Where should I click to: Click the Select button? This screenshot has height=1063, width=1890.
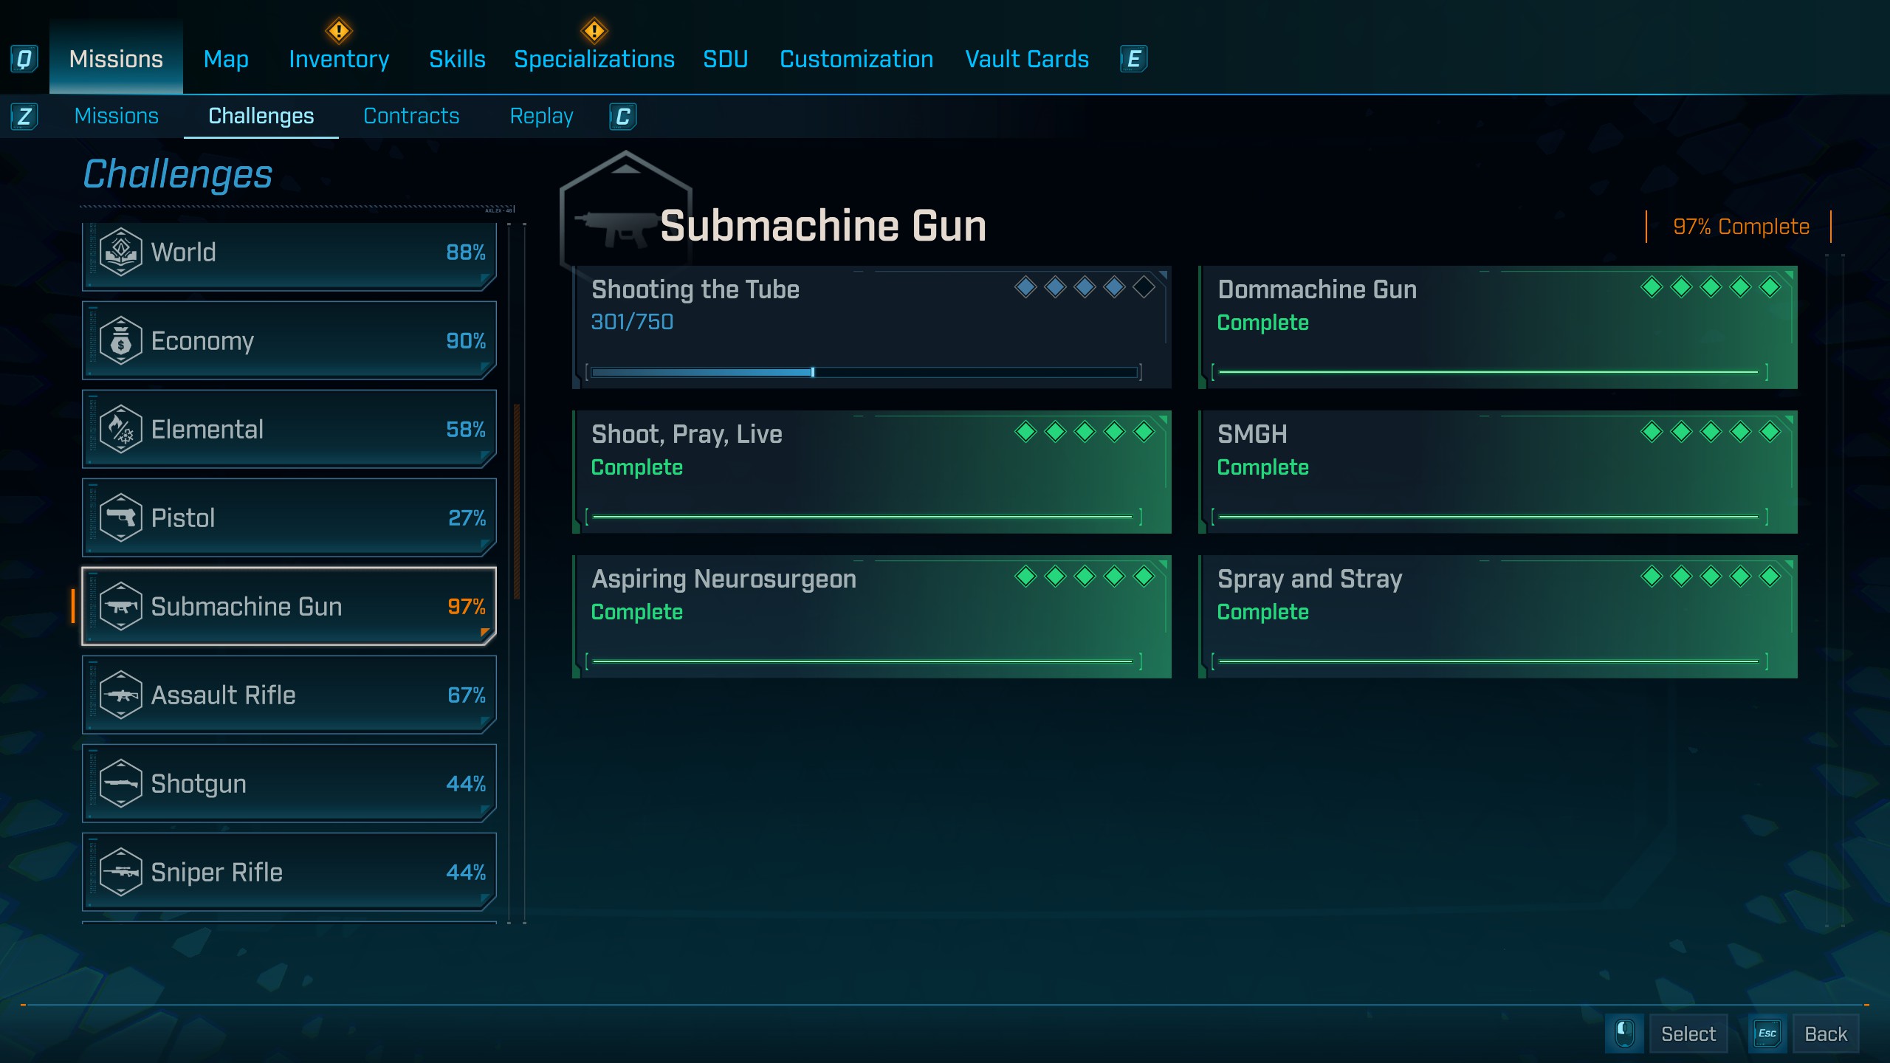1688,1033
